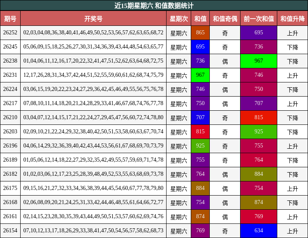308x238 pixels.
Task: Click the 前一次和值 column header
Action: [x=259, y=19]
